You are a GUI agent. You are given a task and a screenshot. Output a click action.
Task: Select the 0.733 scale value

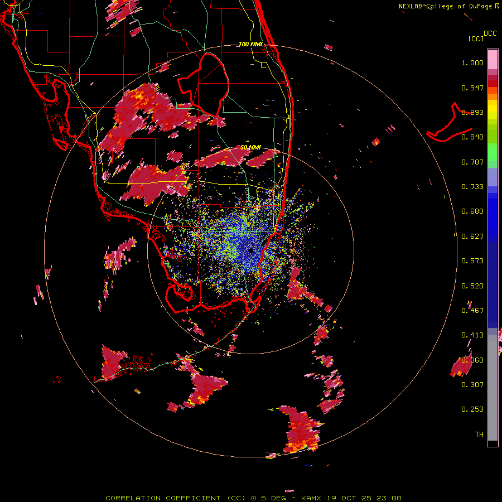(x=472, y=187)
